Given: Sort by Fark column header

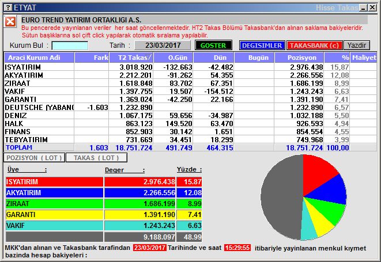Looking at the screenshot, I should 92,58.
